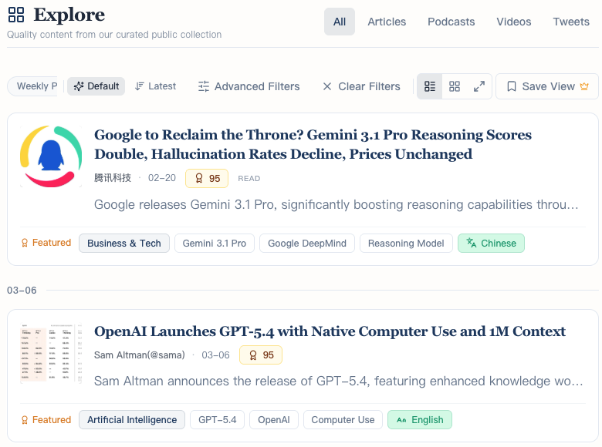Click the translate icon in Chinese tag
Viewport: 602px width, 447px height.
point(472,243)
